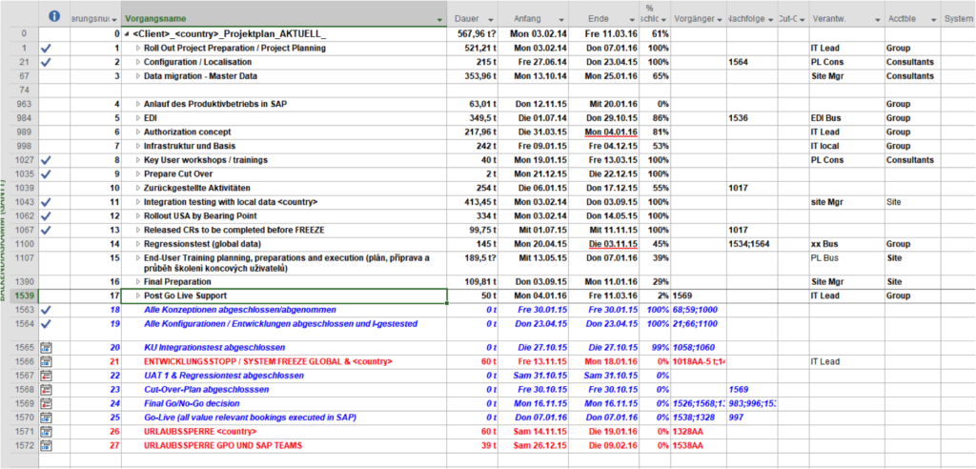Click Ende date Mon 04.01.16 of Authorization concept
976x469 pixels.
tap(613, 133)
